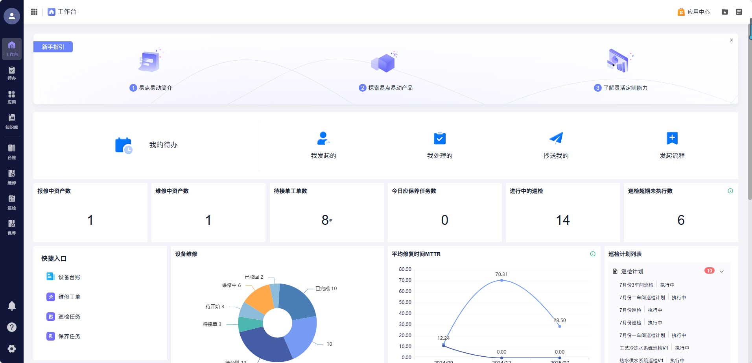Screen dimensions: 752x363
Task: Open the 应用中心 link
Action: tap(694, 12)
